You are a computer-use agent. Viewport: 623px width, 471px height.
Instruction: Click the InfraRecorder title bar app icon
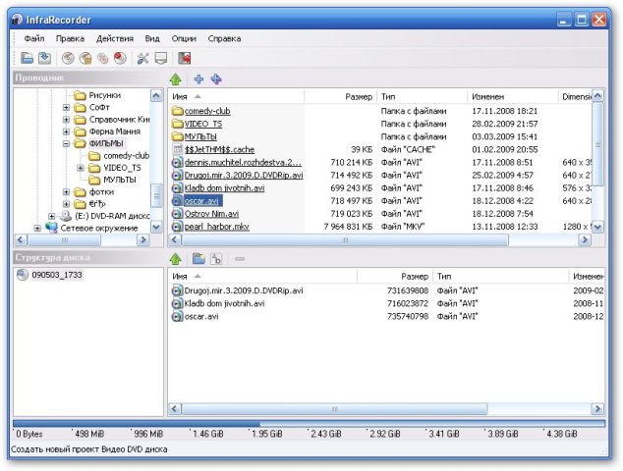tap(17, 20)
